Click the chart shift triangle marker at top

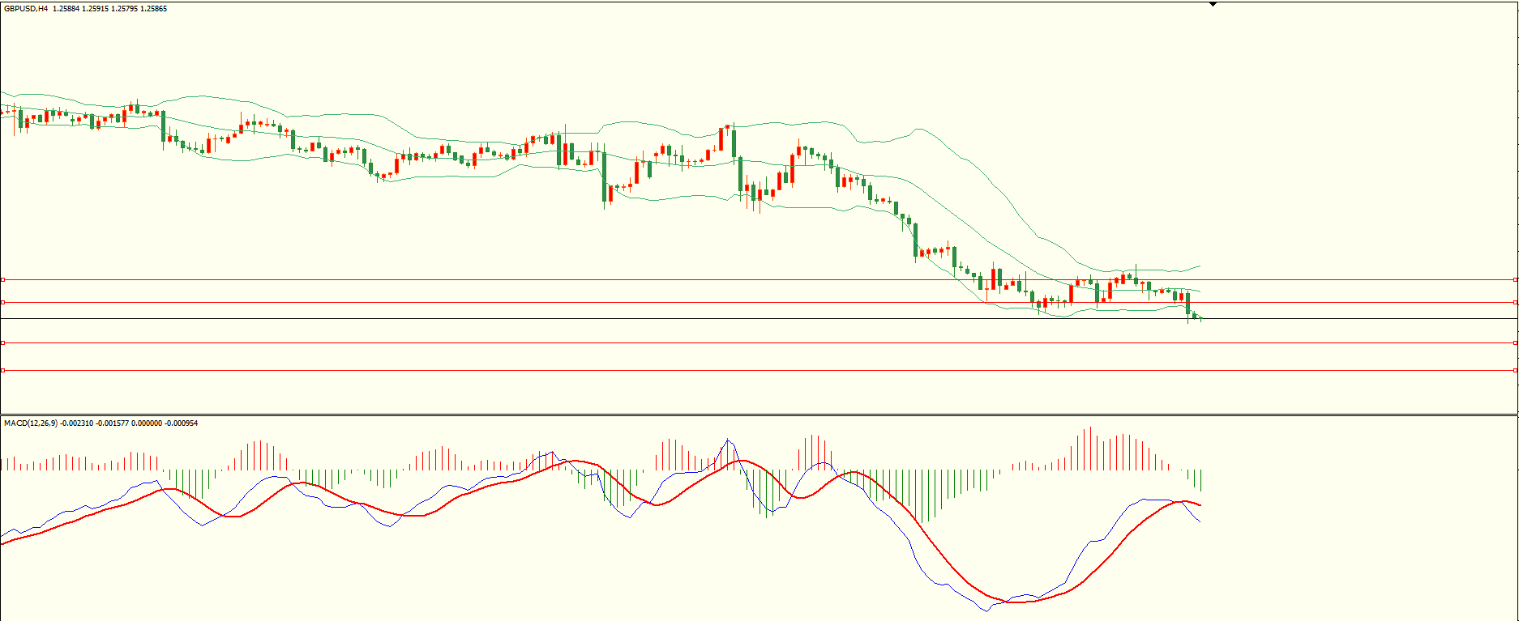tap(1213, 4)
